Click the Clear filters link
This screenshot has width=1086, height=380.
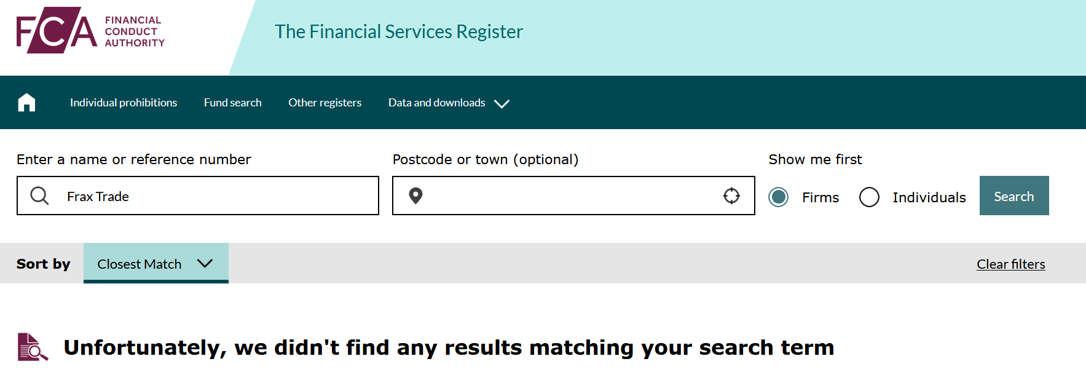pos(1010,264)
